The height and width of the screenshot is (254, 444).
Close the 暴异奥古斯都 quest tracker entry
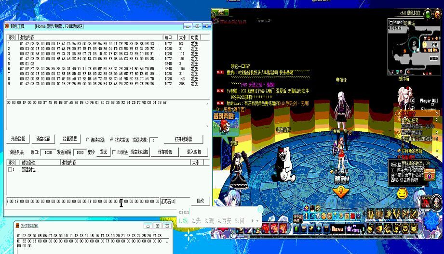coord(437,132)
